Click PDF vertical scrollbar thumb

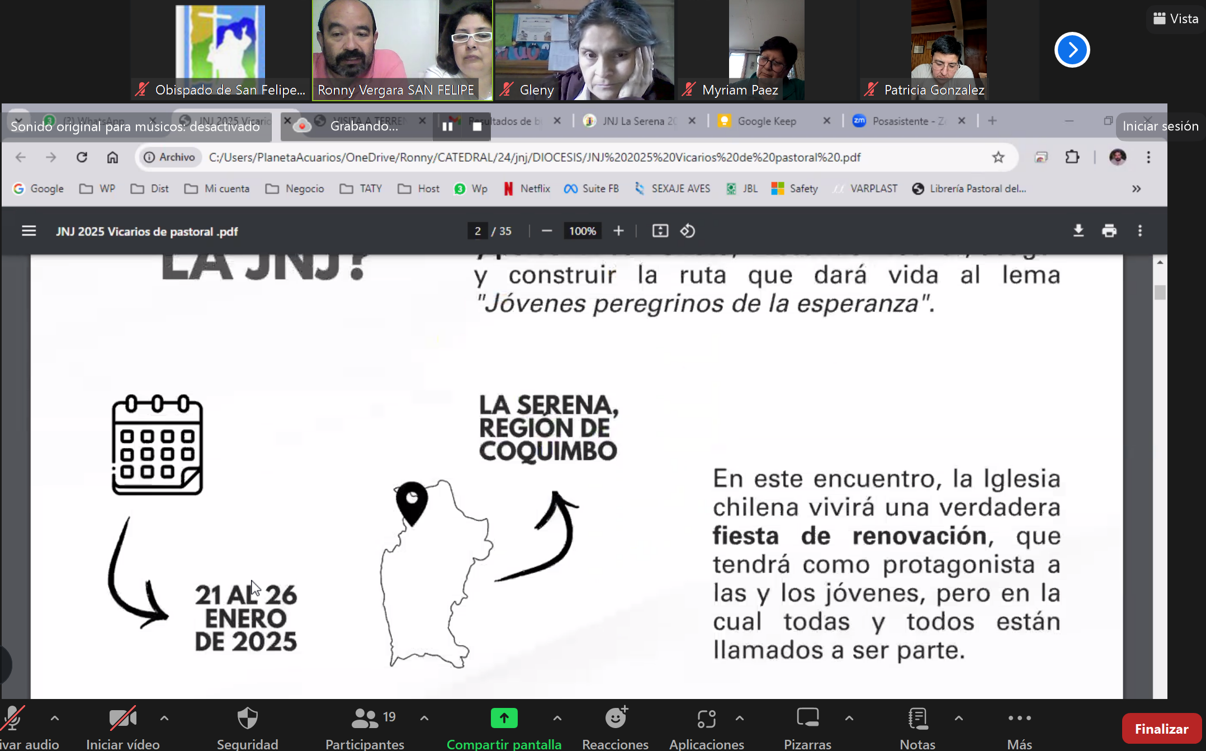(1160, 292)
